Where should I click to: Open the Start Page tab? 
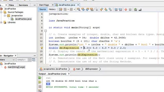coord(44,5)
